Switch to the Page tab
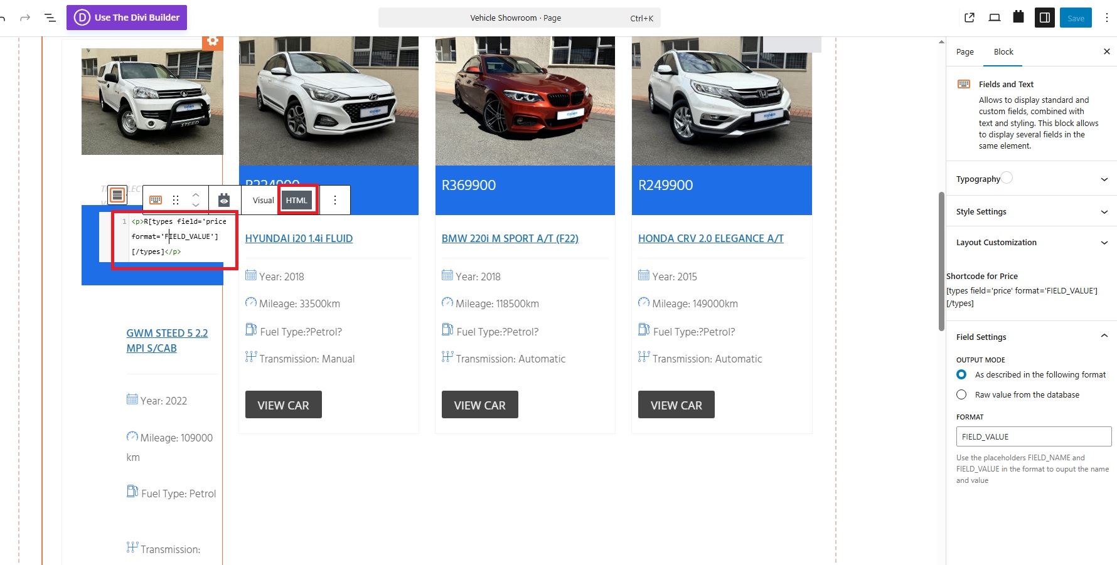This screenshot has height=565, width=1117. click(965, 51)
